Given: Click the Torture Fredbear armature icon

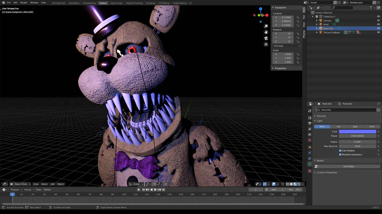Looking at the screenshot, I should tap(320, 32).
